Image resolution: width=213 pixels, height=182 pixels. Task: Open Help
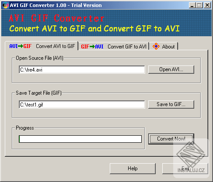click(x=133, y=168)
